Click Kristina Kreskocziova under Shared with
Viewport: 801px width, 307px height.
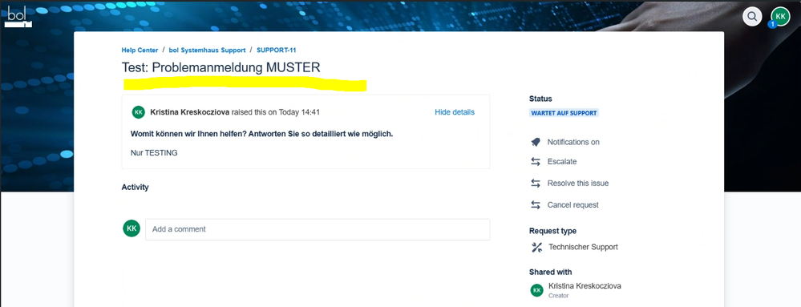(x=585, y=286)
